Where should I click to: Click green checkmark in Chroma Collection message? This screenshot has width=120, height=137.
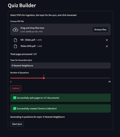click(15, 108)
